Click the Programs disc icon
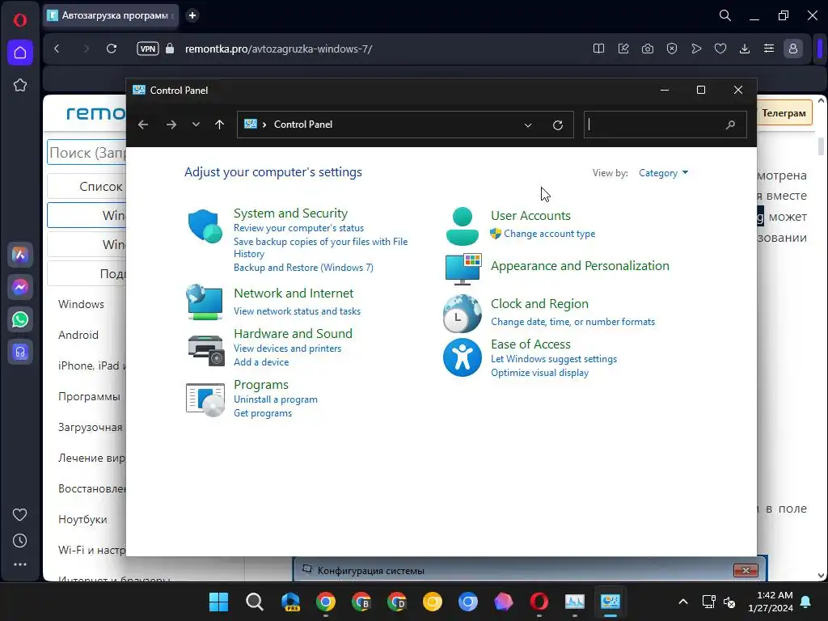 pyautogui.click(x=205, y=399)
